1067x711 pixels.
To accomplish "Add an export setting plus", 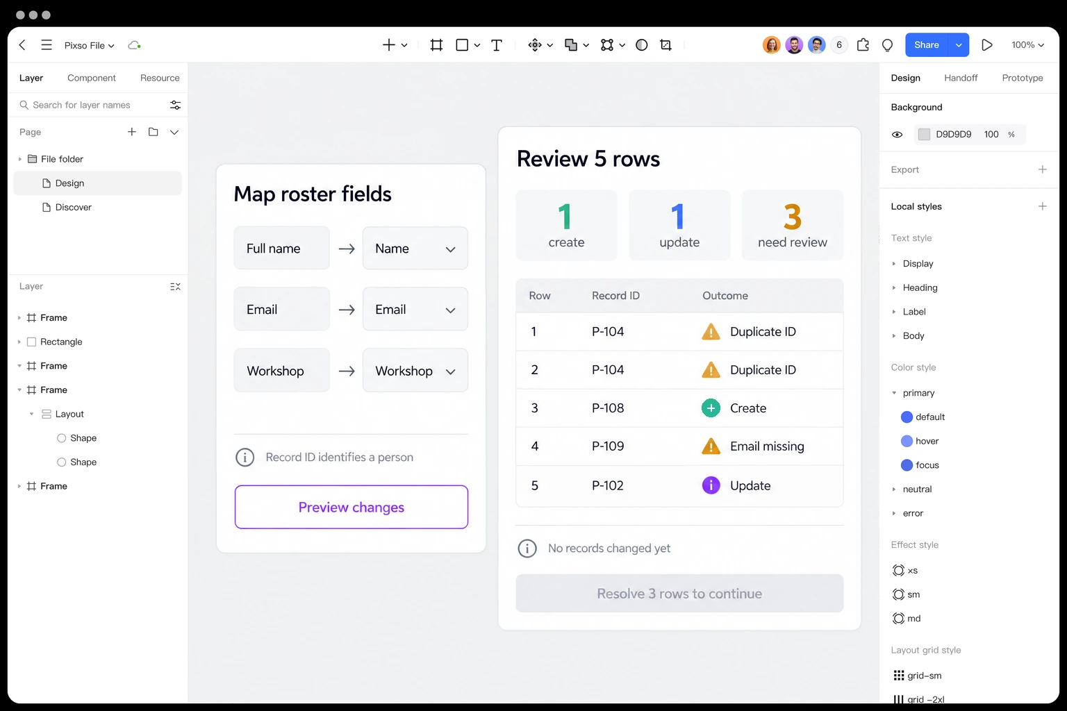I will (x=1042, y=169).
